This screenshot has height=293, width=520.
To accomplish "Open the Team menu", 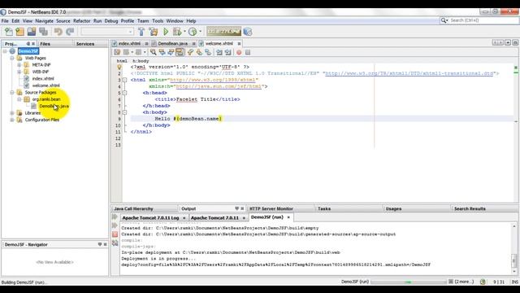I will (x=143, y=21).
